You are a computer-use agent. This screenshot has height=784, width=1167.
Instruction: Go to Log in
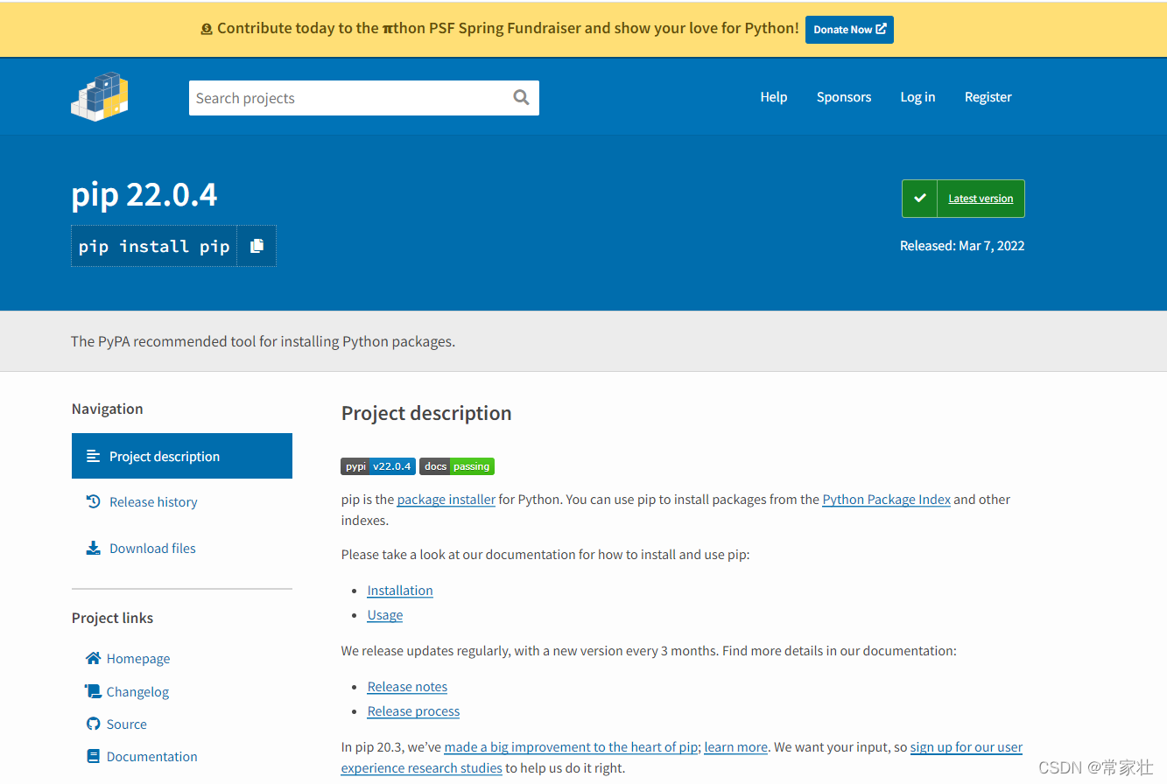tap(917, 97)
